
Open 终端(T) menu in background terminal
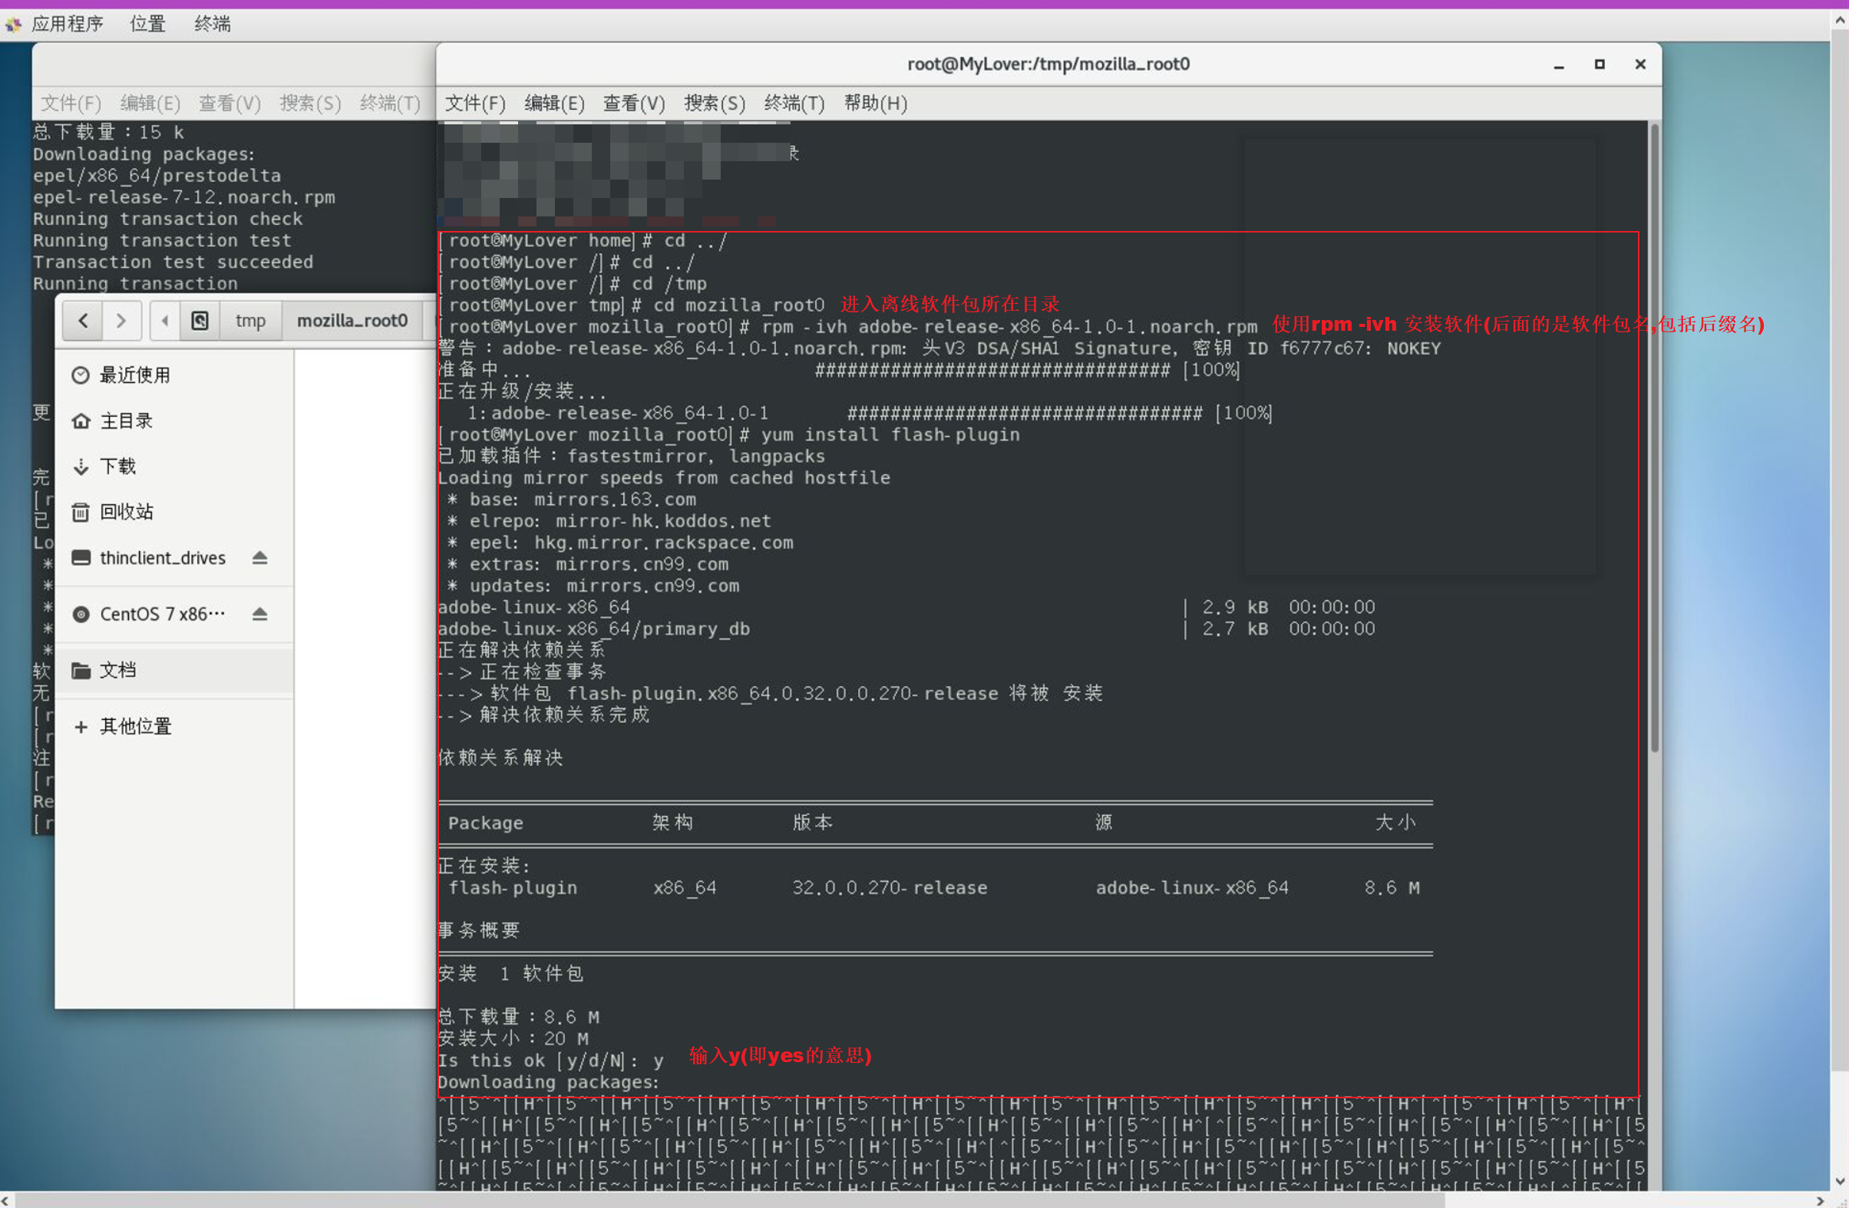(390, 104)
